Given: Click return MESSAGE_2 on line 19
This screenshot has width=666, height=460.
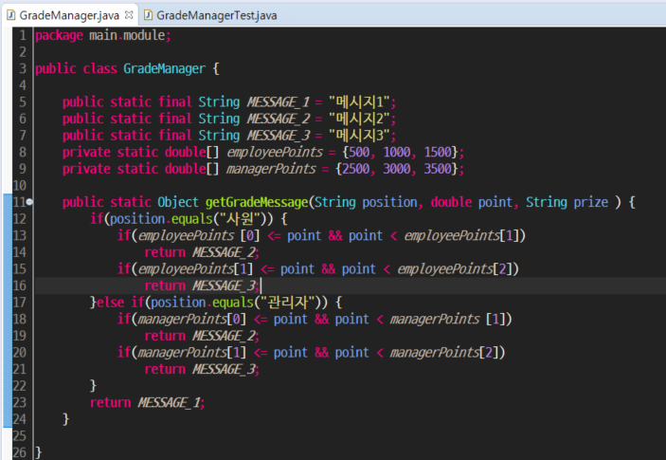Looking at the screenshot, I should (202, 336).
